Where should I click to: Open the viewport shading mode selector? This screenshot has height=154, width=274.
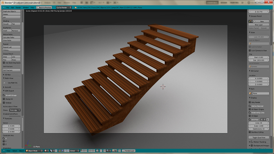[x=46, y=151]
